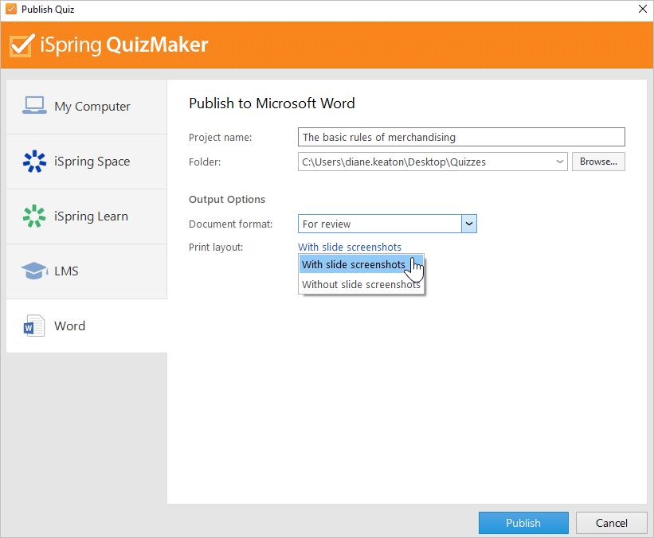Click the Cancel button

pos(612,523)
